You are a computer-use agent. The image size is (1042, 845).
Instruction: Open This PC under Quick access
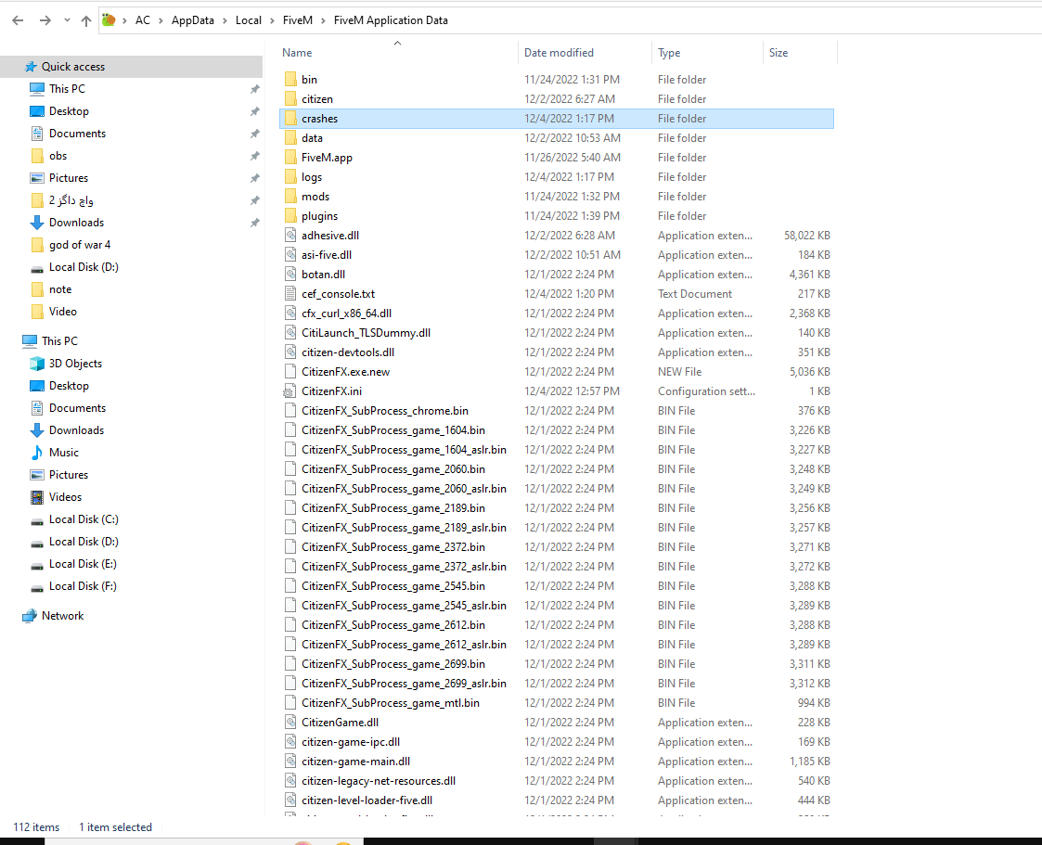pyautogui.click(x=67, y=88)
